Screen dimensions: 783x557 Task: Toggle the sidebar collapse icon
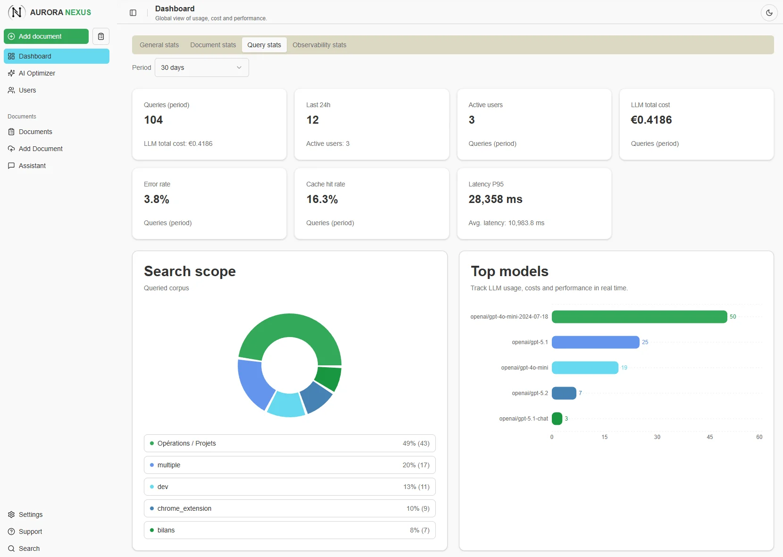133,13
